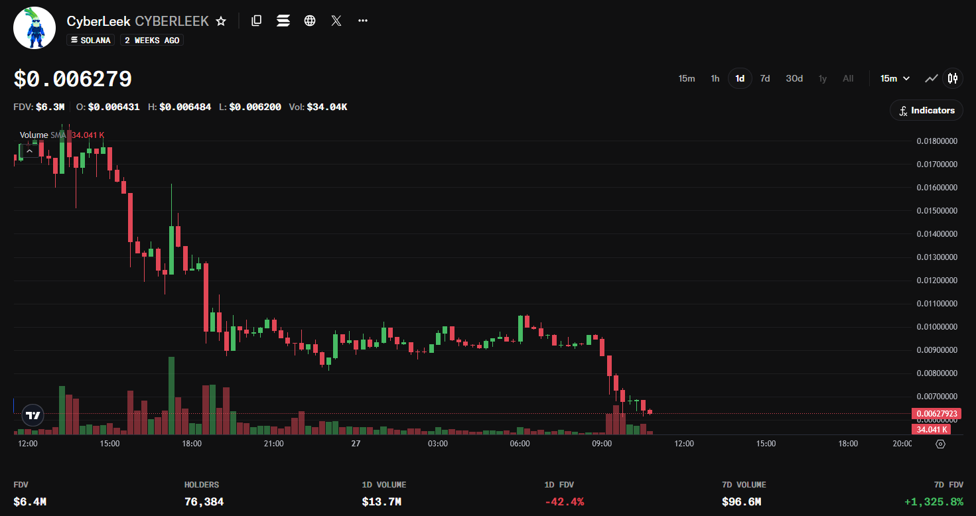Click the 0.01000000 price axis label
The width and height of the screenshot is (976, 516).
pyautogui.click(x=938, y=326)
